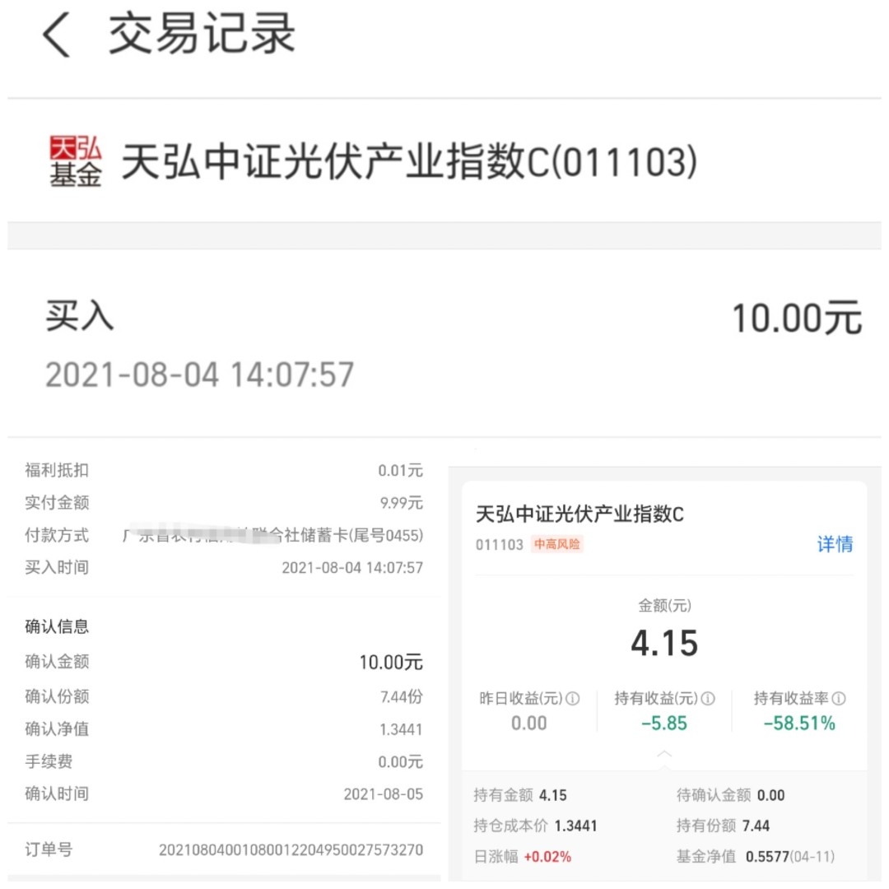Select the 订单号 number string
The height and width of the screenshot is (889, 889).
point(291,849)
